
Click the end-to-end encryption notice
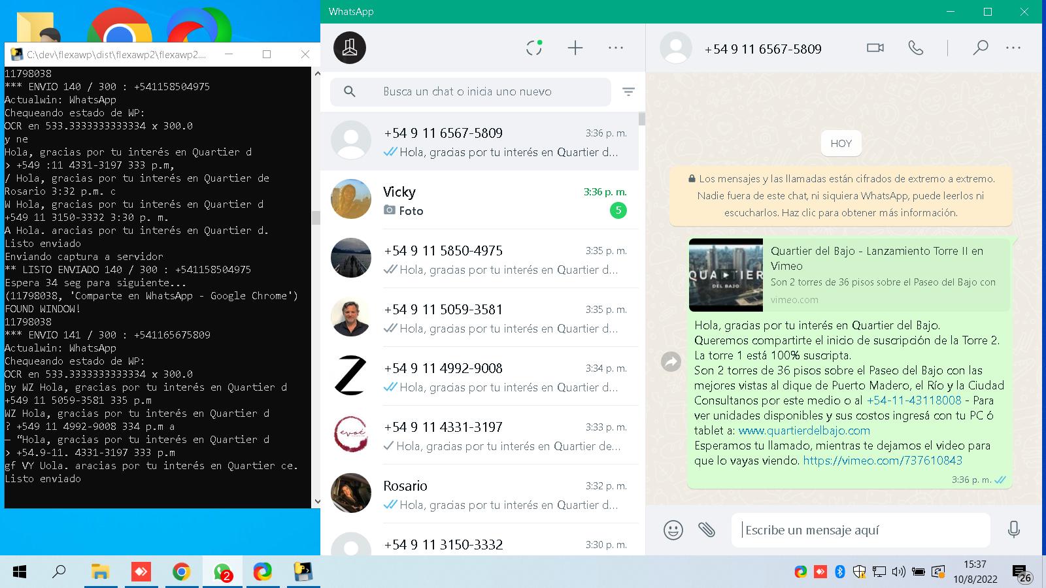pos(841,195)
